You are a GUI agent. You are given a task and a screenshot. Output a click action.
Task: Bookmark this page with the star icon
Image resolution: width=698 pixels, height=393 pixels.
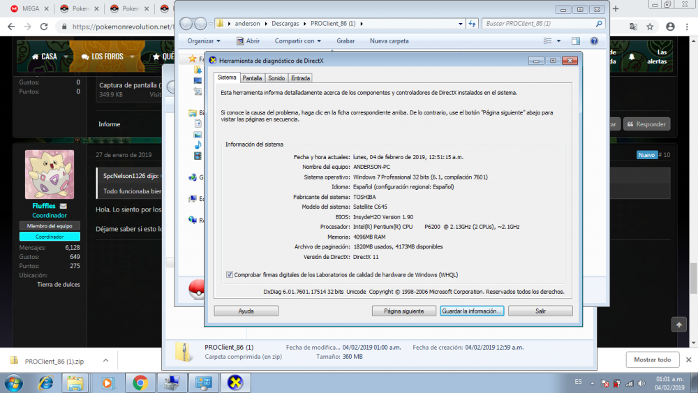[x=651, y=27]
